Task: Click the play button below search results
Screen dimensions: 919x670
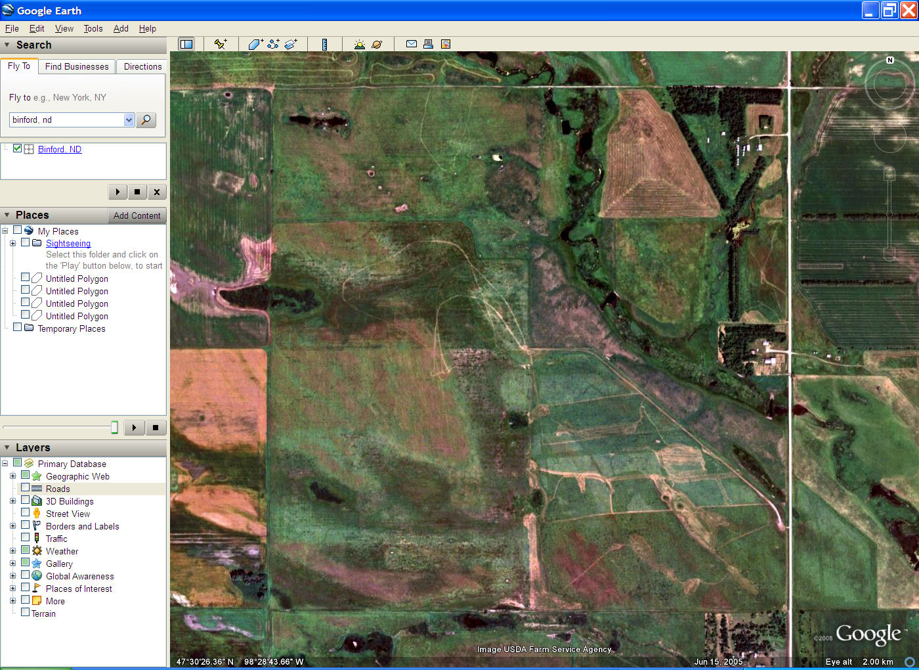Action: [118, 192]
